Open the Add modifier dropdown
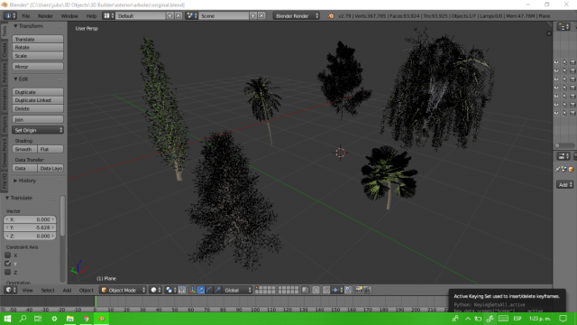The width and height of the screenshot is (577, 325). [x=565, y=184]
